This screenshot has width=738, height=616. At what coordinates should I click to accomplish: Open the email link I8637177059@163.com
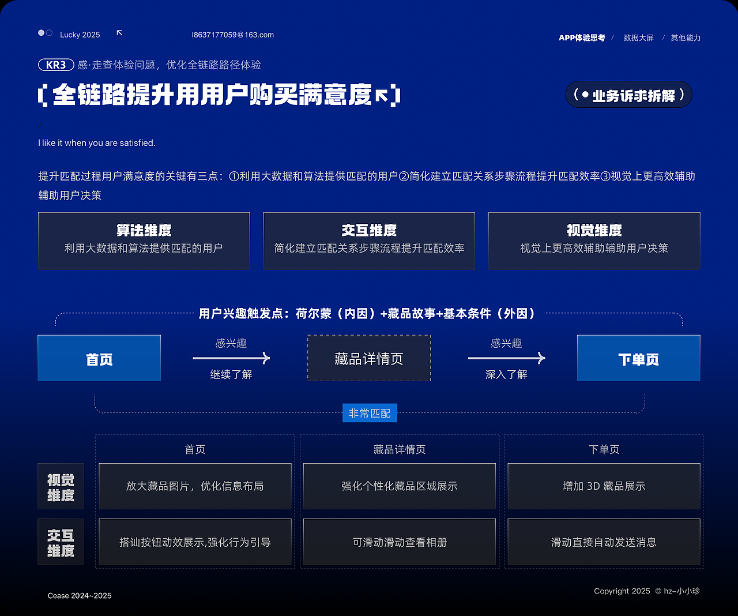pyautogui.click(x=233, y=35)
